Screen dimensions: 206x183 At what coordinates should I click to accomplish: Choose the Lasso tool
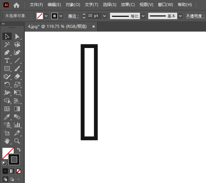pyautogui.click(x=17, y=45)
